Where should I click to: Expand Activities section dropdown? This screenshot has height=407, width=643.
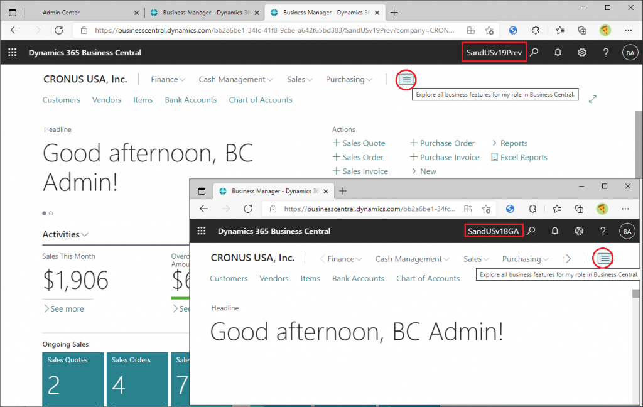coord(65,234)
